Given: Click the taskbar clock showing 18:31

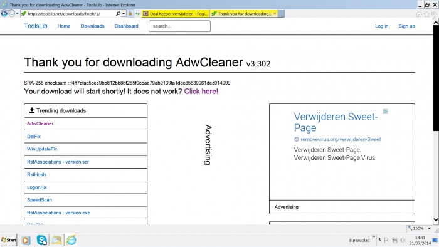Looking at the screenshot, I should click(420, 240).
